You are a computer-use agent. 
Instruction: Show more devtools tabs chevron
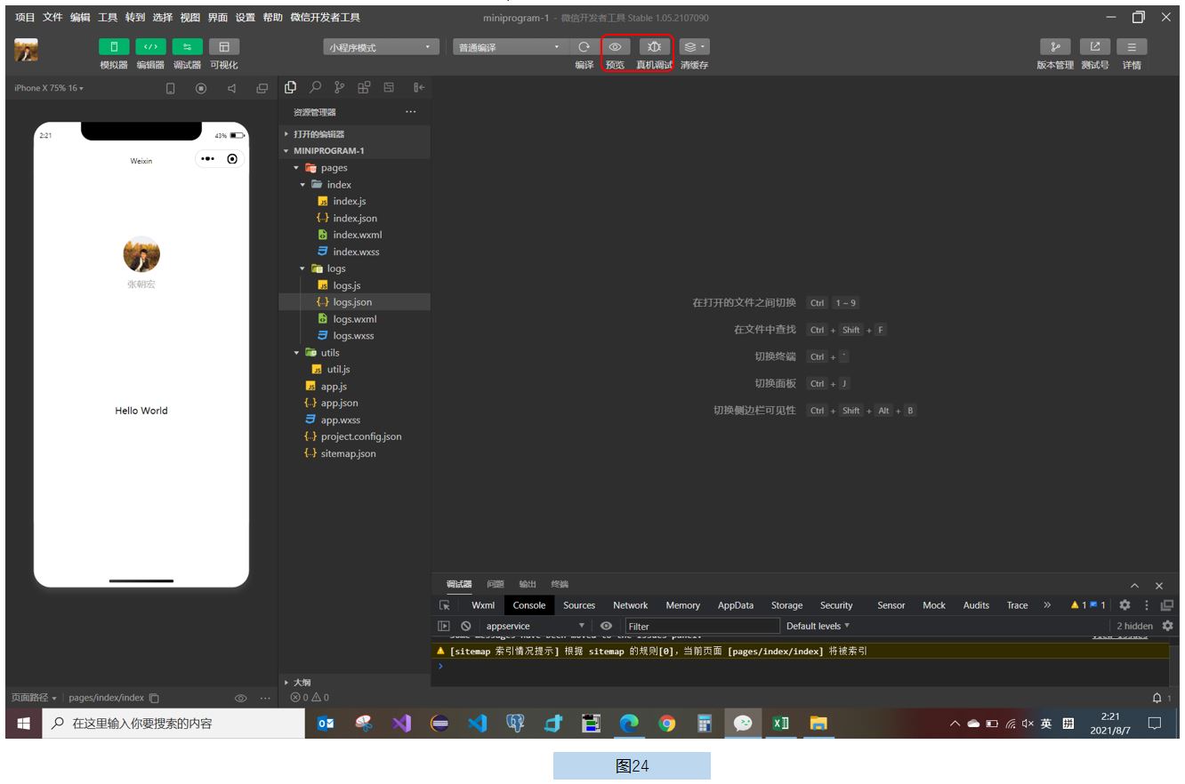click(x=1047, y=605)
